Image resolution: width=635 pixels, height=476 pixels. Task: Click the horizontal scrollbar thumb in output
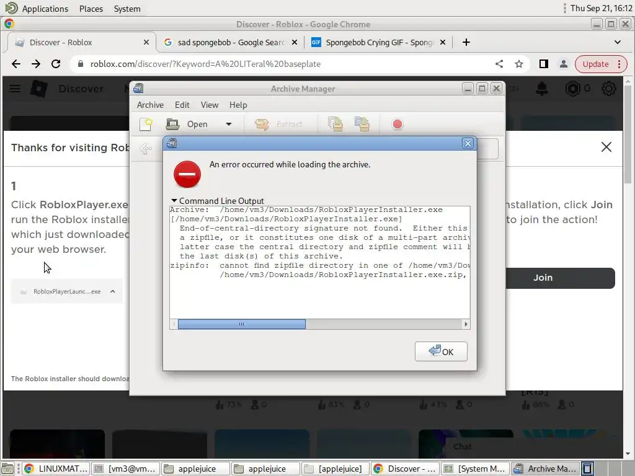coord(242,324)
